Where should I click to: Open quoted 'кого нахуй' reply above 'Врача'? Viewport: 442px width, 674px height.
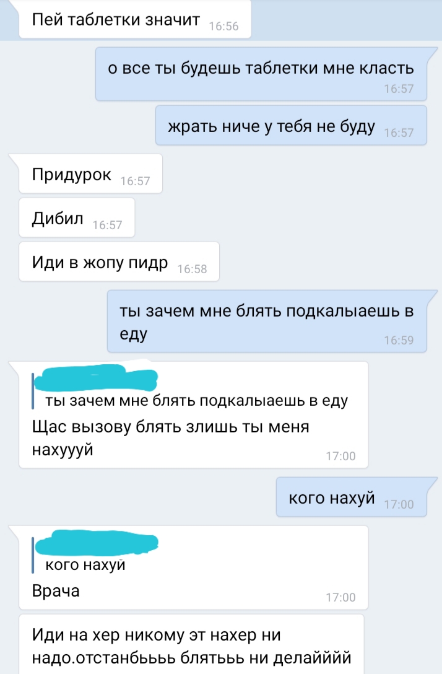95,553
